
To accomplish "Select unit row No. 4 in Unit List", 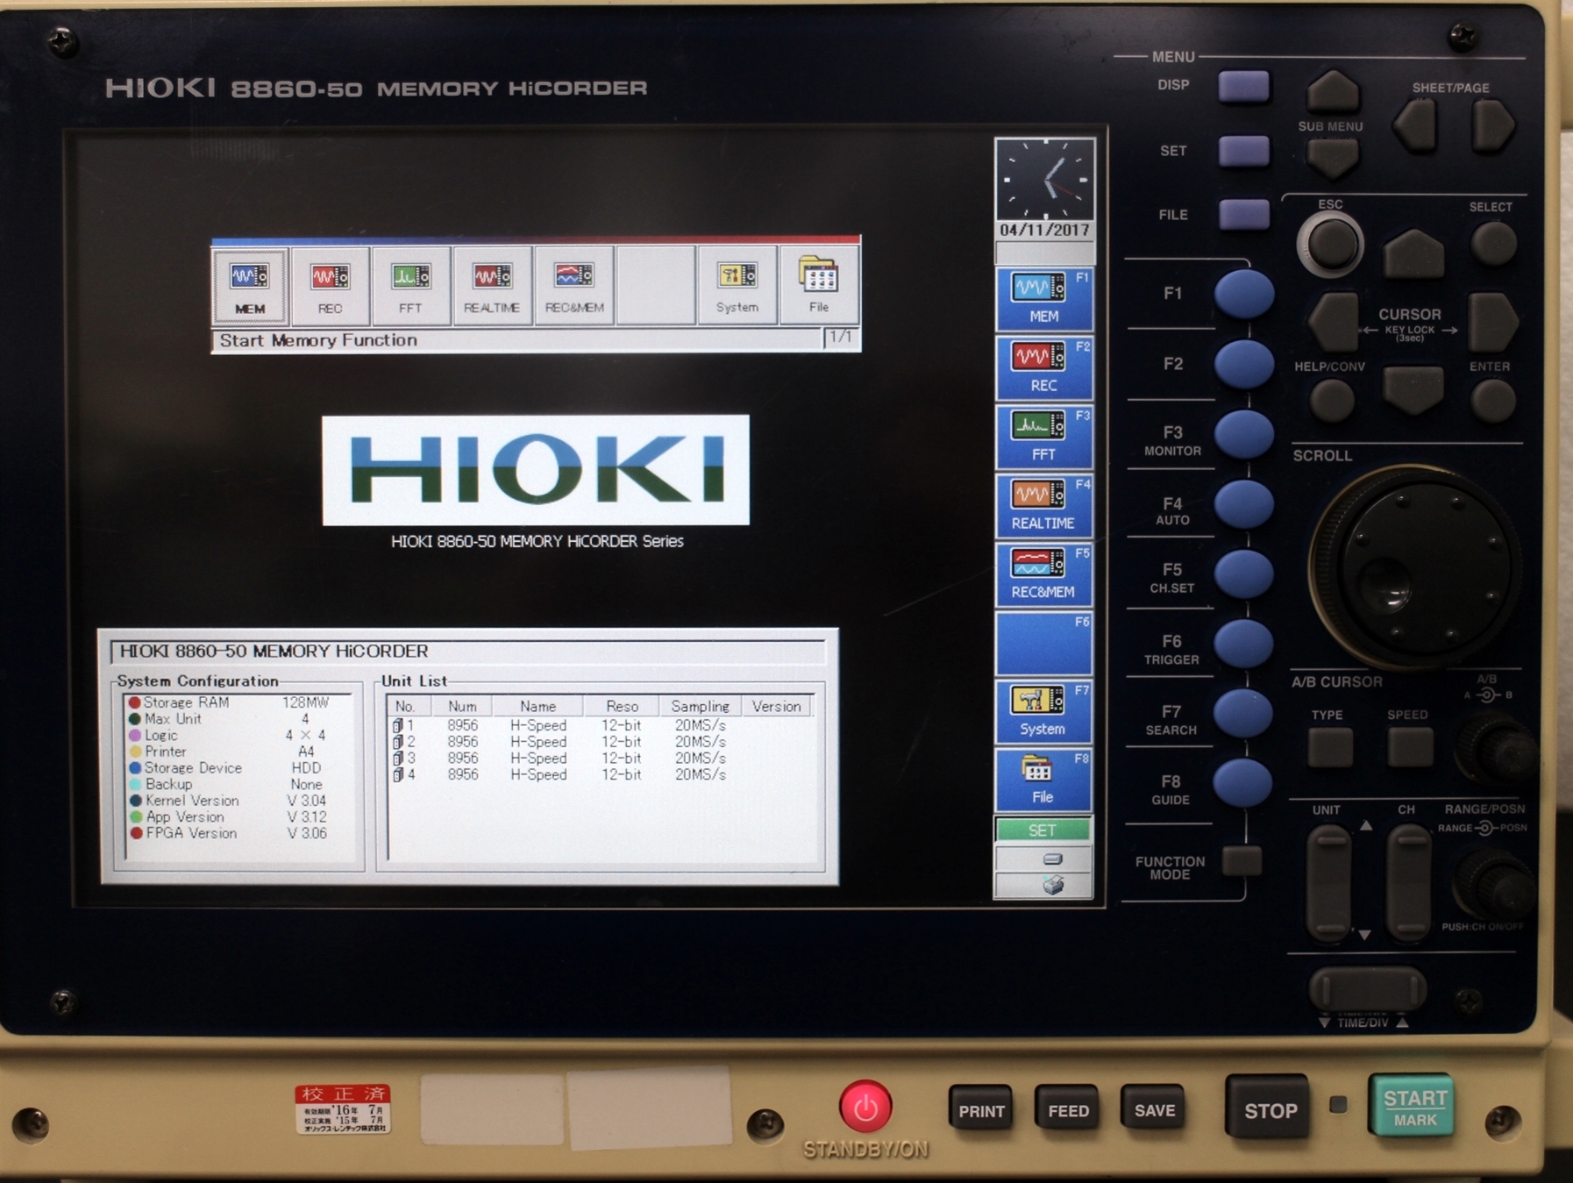I will [601, 774].
